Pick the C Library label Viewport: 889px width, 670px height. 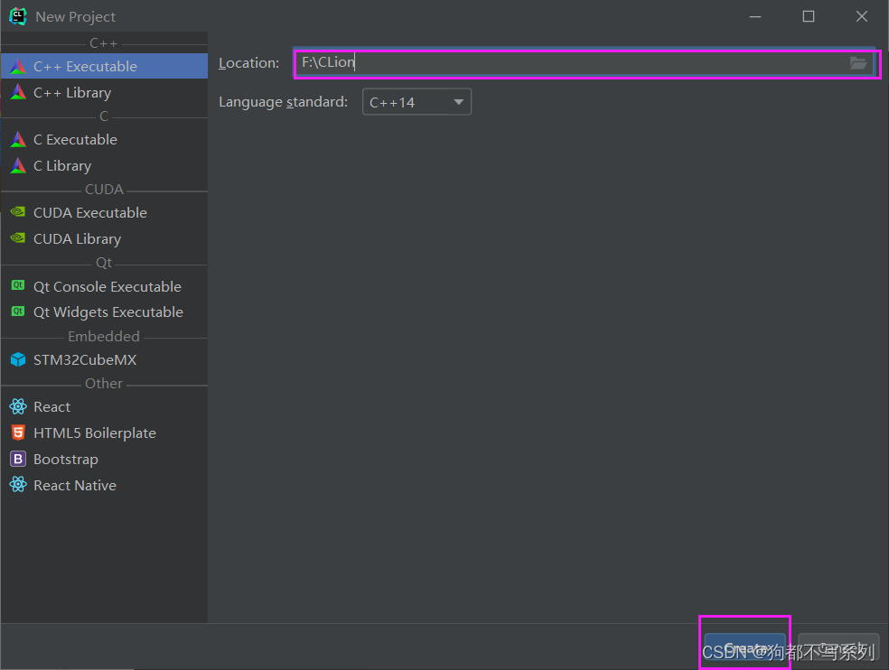(x=62, y=165)
